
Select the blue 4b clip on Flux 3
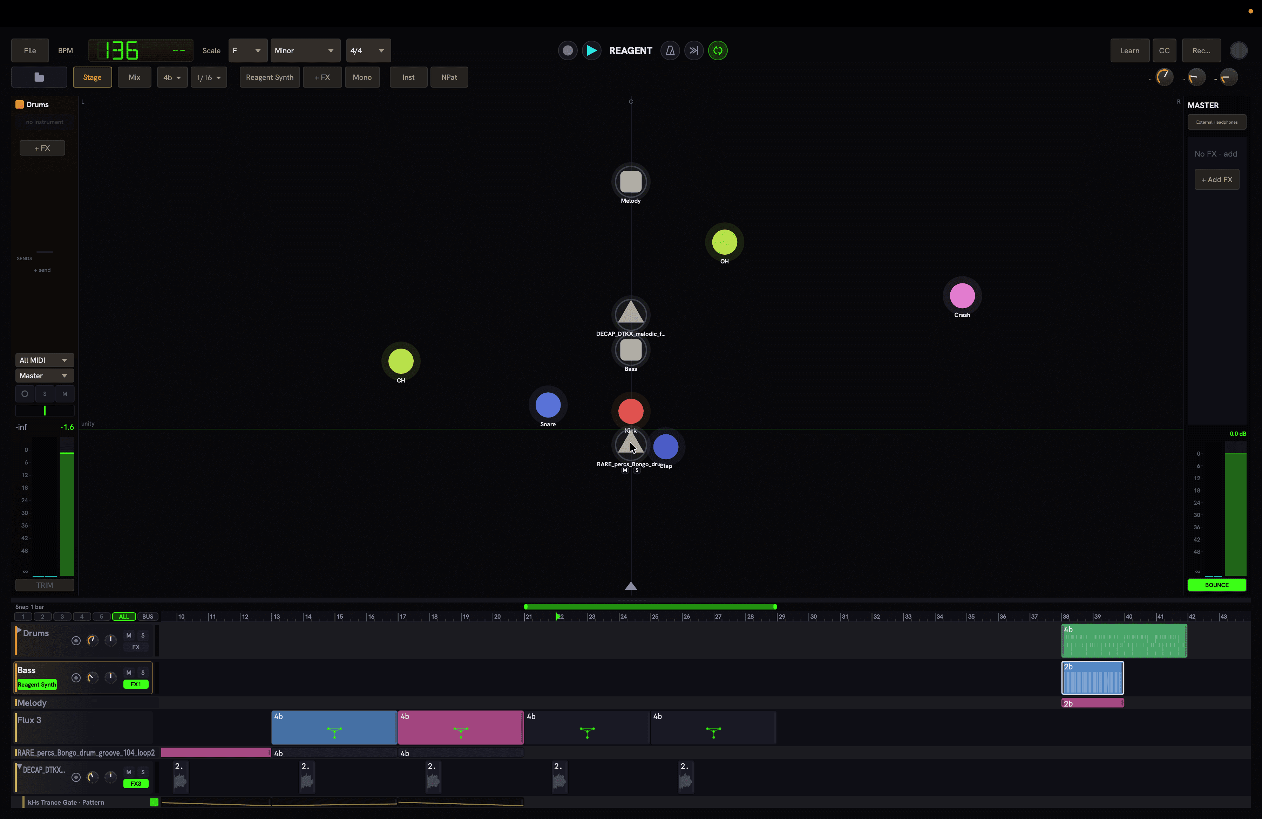tap(334, 727)
